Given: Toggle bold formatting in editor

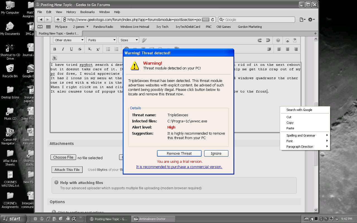Looking at the screenshot, I should pos(55,49).
